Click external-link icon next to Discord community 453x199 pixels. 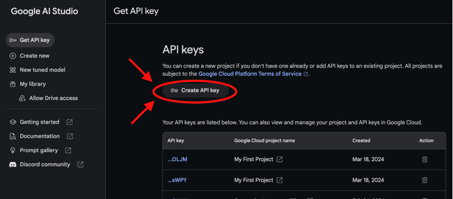point(81,164)
